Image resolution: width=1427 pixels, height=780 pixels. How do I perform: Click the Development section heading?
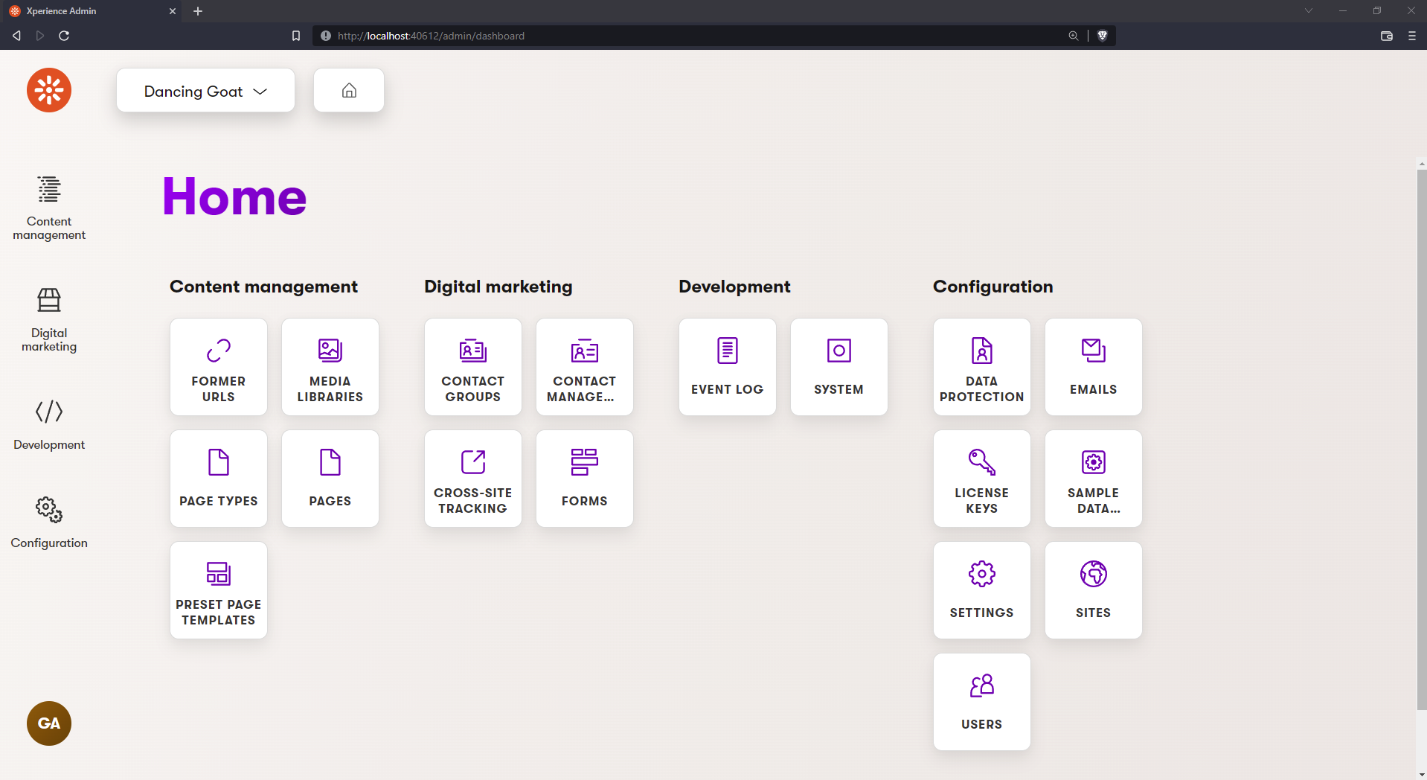(734, 287)
